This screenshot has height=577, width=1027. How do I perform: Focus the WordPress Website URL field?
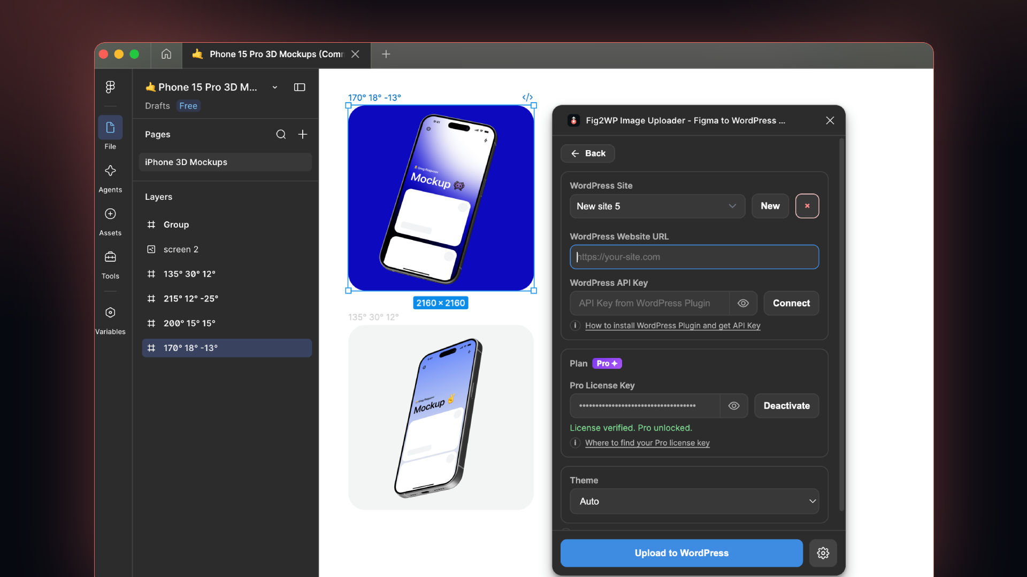click(x=694, y=258)
